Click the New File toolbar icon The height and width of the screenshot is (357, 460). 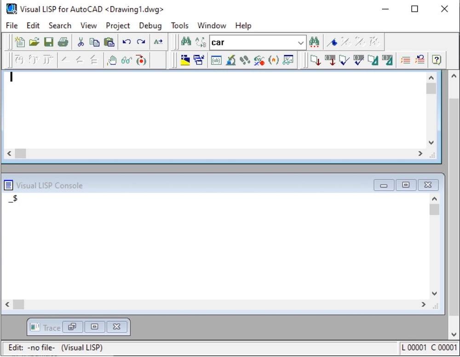20,42
